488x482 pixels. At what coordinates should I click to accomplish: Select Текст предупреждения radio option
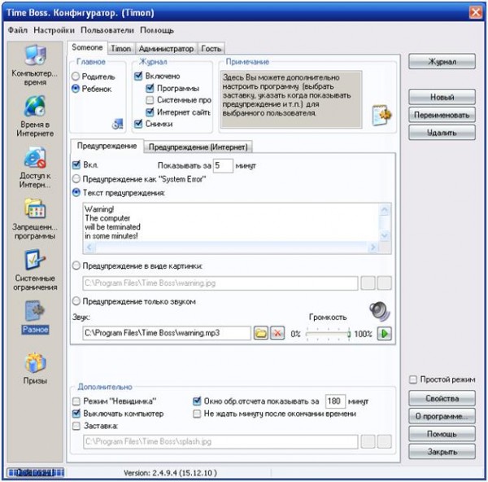[76, 192]
